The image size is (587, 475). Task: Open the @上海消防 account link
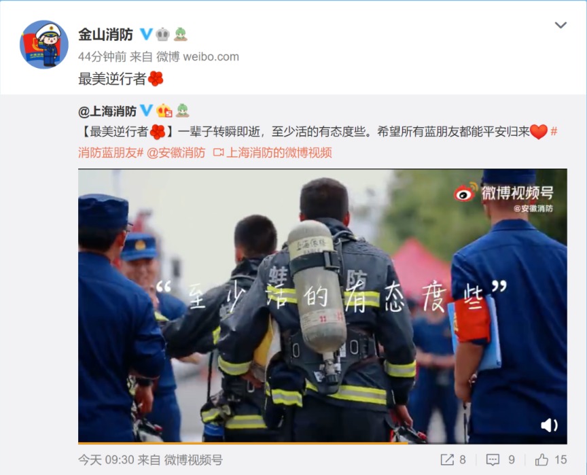(x=107, y=111)
